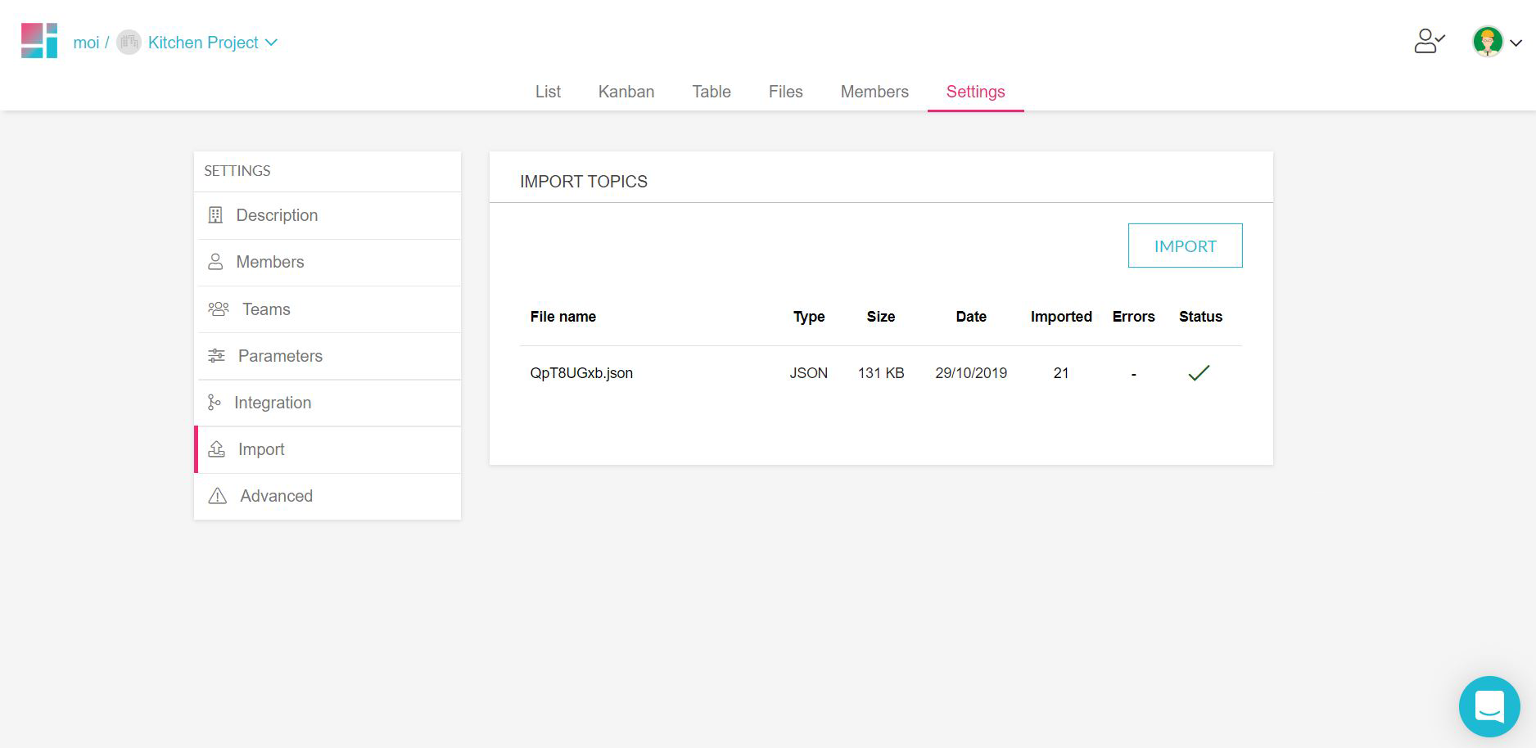Click the IMPORT button
This screenshot has width=1536, height=748.
(x=1185, y=246)
